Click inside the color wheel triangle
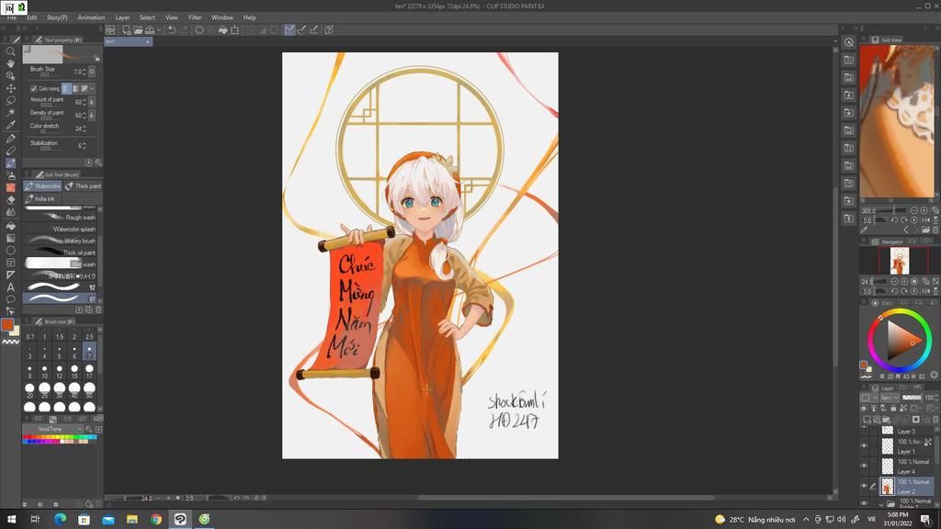Screen dimensions: 941x529 [x=902, y=340]
